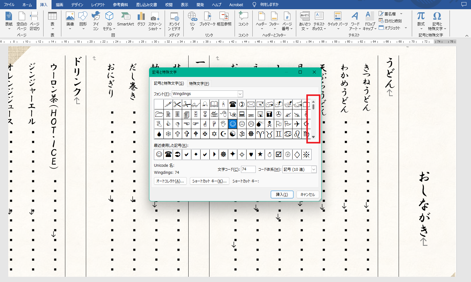Open the ドロップキャップ drop cap menu

[x=370, y=21]
